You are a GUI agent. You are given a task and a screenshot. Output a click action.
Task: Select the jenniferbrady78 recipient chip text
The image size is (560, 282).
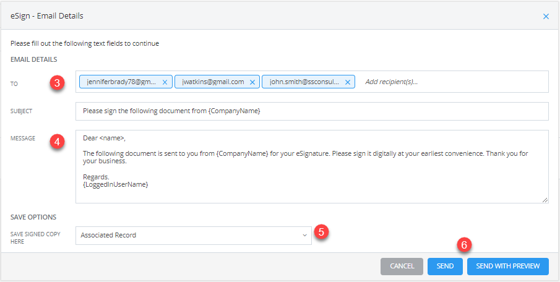[121, 82]
